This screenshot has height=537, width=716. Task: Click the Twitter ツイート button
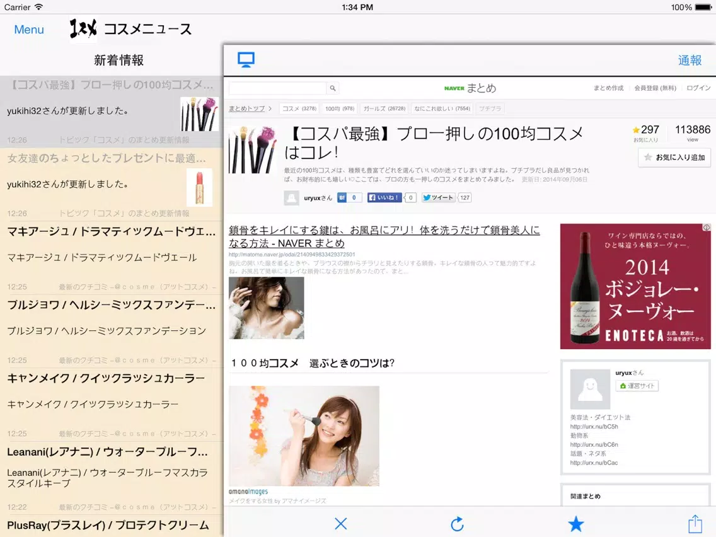click(x=438, y=198)
